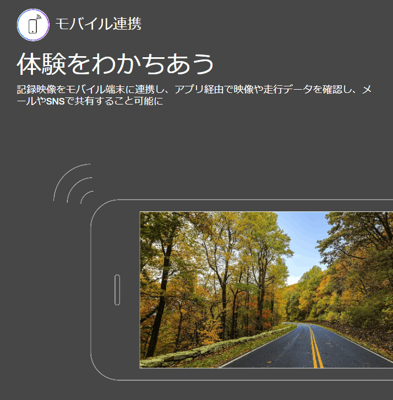The width and height of the screenshot is (393, 400).
Task: Click the モバイル連携 heading label
Action: 98,24
